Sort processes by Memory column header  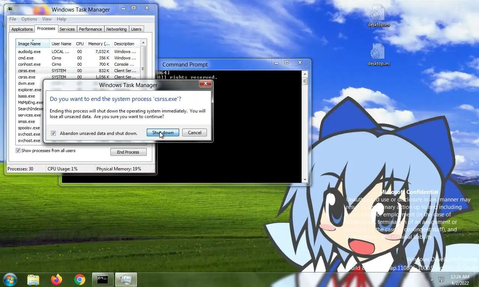pyautogui.click(x=99, y=44)
